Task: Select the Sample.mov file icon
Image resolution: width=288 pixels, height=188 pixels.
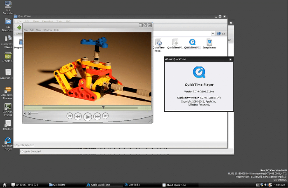Action: click(x=209, y=44)
